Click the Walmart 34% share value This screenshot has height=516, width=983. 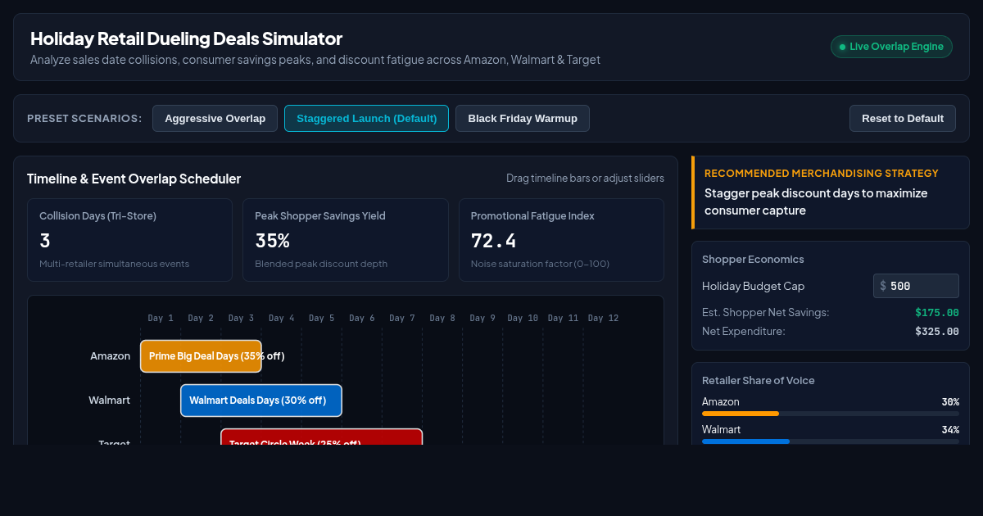click(x=950, y=430)
